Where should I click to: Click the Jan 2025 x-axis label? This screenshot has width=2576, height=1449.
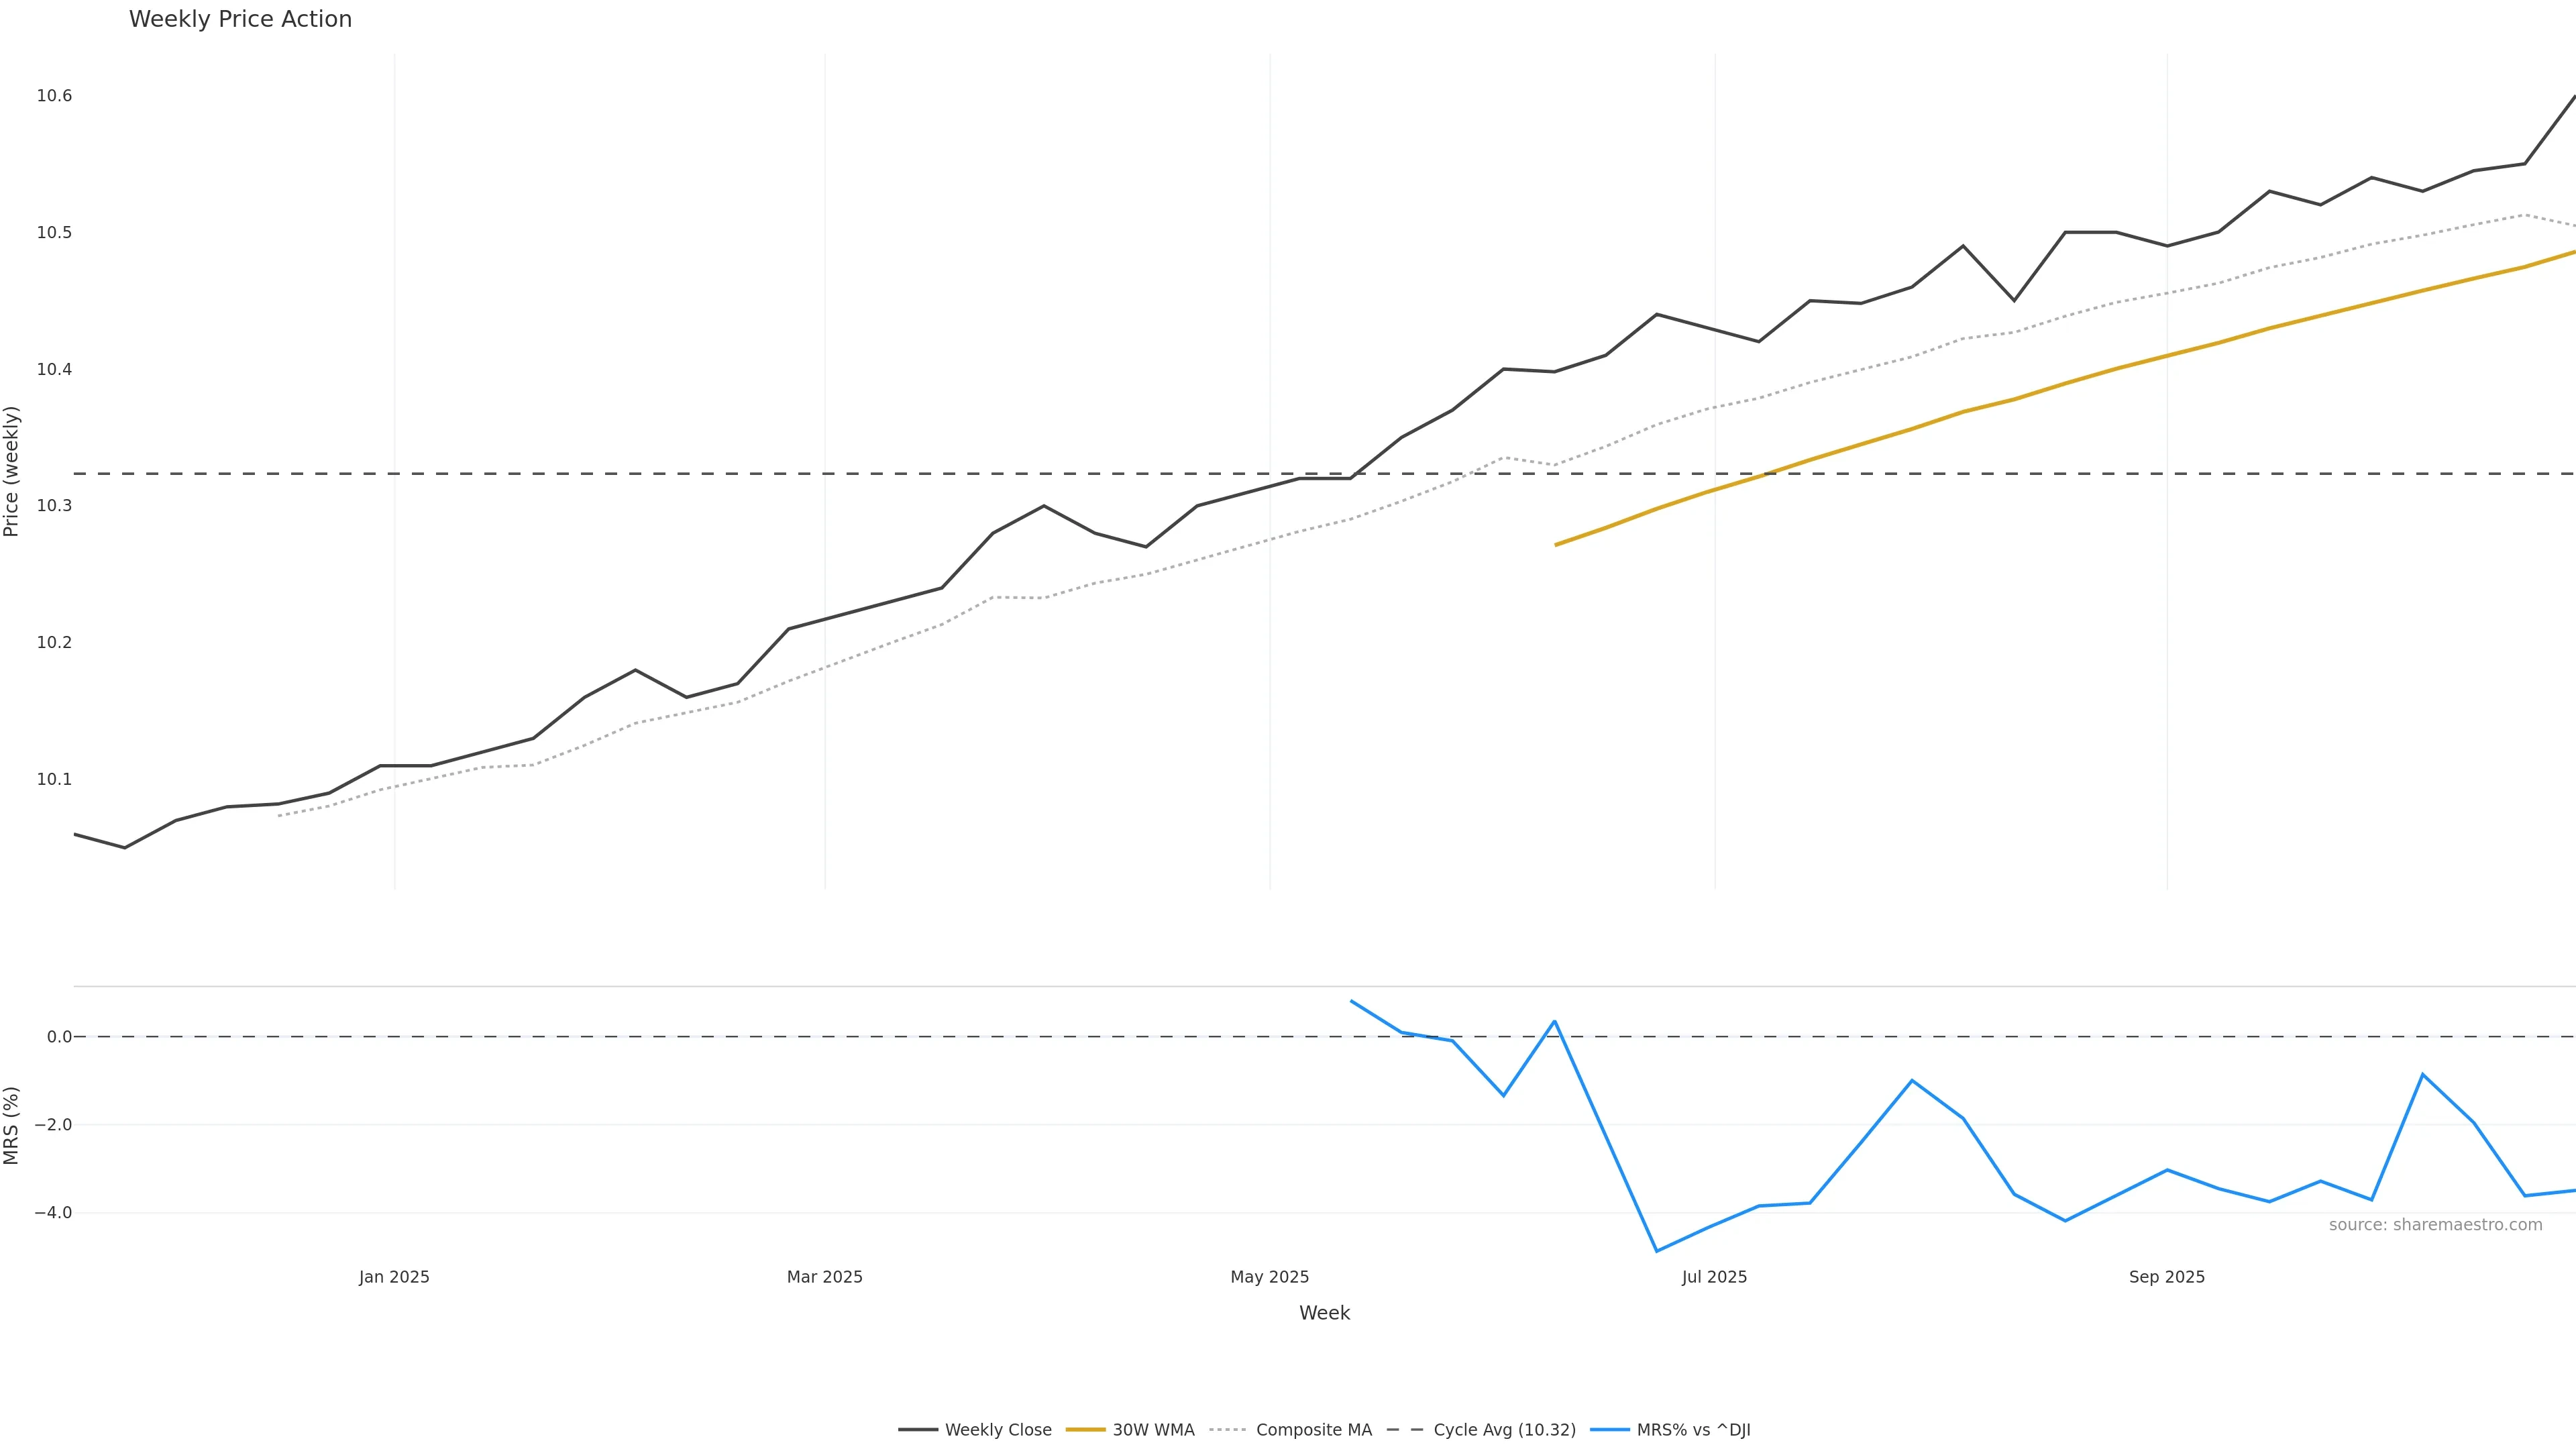pyautogui.click(x=394, y=1277)
